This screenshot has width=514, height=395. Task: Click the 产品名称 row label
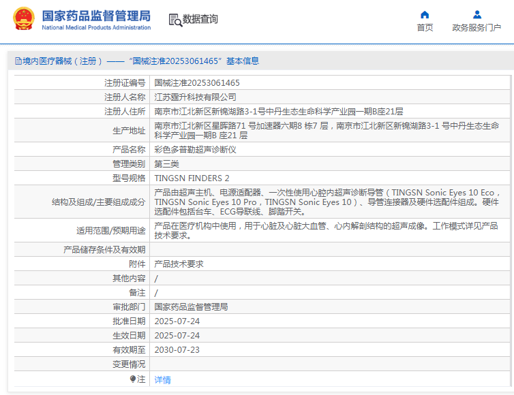pos(129,149)
